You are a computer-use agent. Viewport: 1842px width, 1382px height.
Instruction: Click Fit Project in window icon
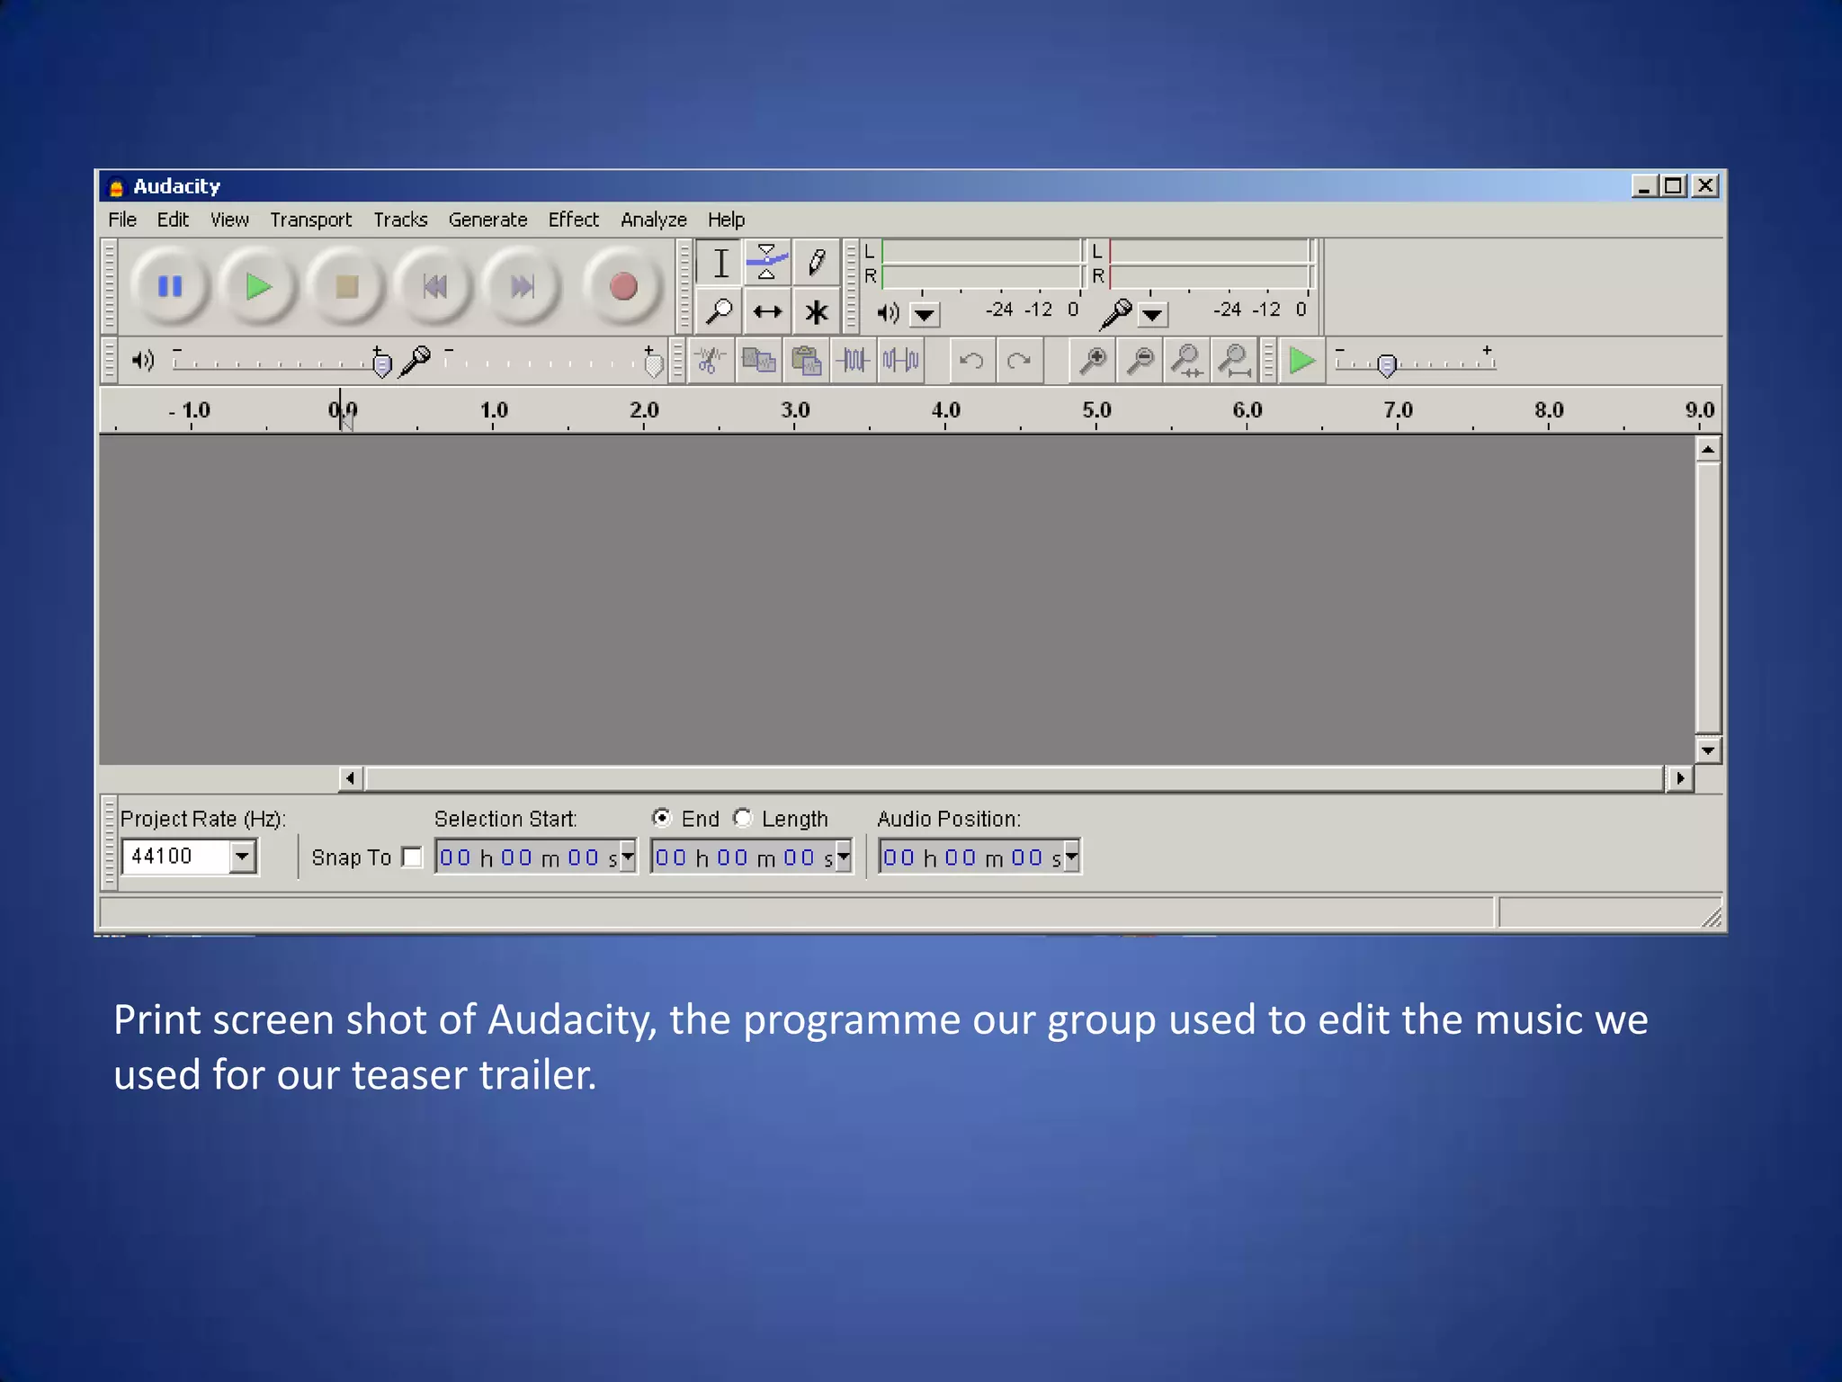(x=1235, y=361)
